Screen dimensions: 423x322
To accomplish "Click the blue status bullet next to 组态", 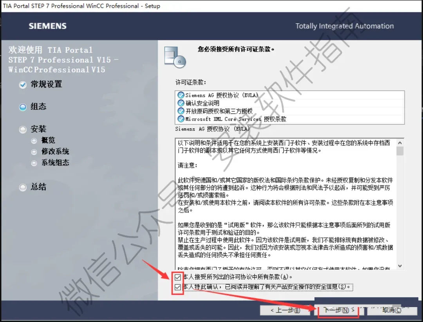I will point(23,107).
